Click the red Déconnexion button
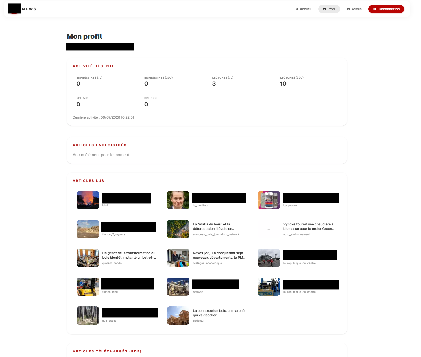This screenshot has width=421, height=357. 386,9
